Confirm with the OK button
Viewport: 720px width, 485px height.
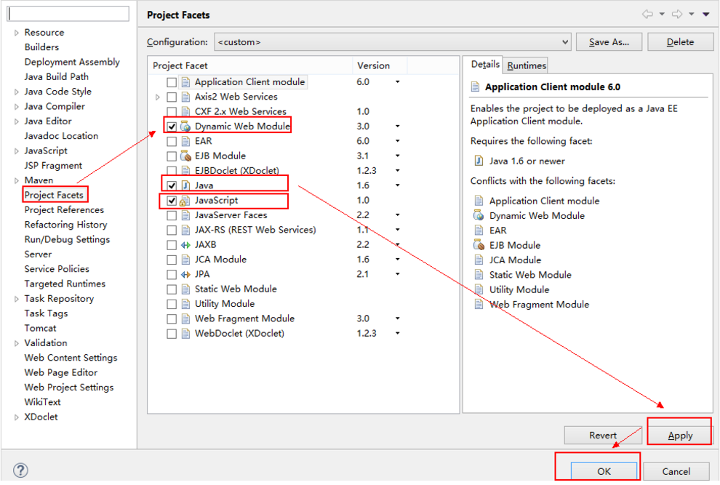(604, 471)
